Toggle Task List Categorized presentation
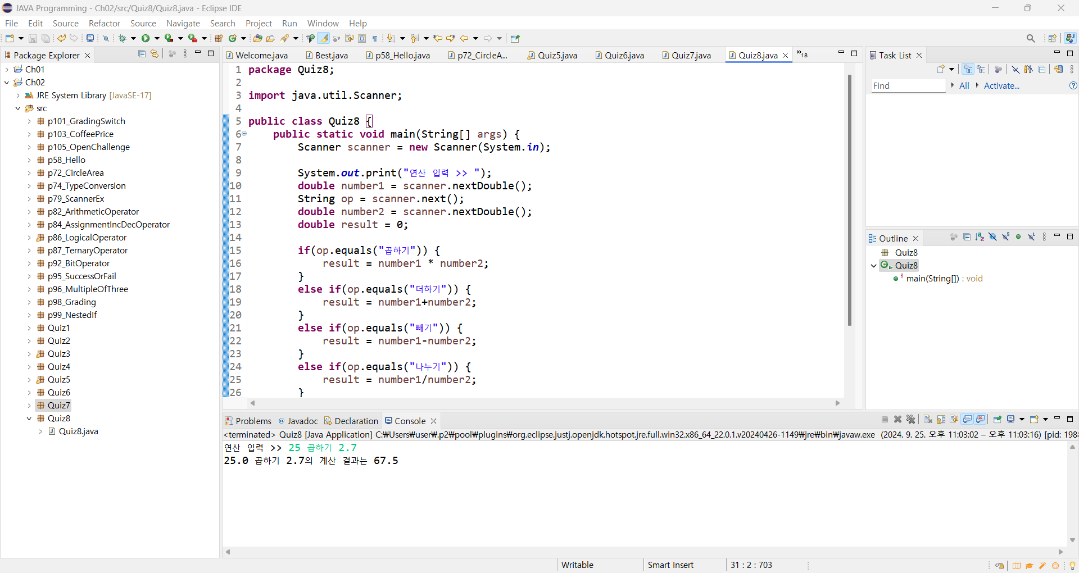This screenshot has width=1079, height=573. click(968, 69)
